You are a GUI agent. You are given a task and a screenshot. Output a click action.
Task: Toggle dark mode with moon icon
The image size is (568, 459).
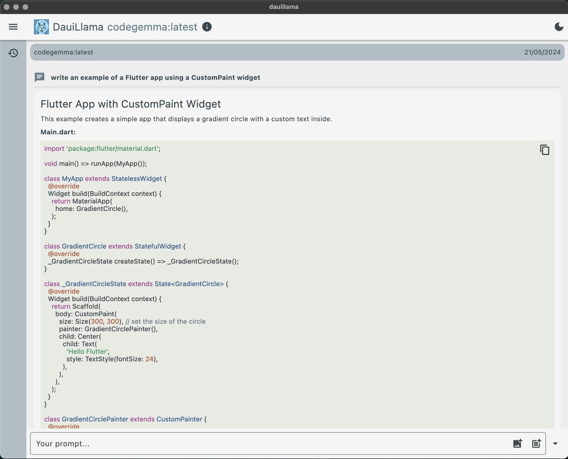tap(559, 27)
